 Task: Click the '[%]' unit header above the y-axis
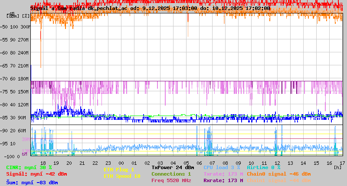(x=26, y=16)
